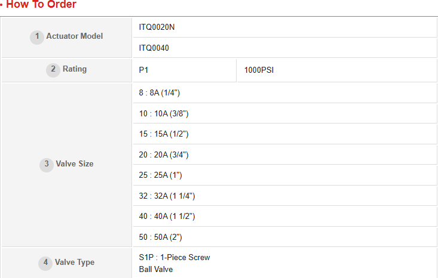Select S1P 1-Piece Screw Ball Valve
This screenshot has height=278, width=438.
(174, 263)
